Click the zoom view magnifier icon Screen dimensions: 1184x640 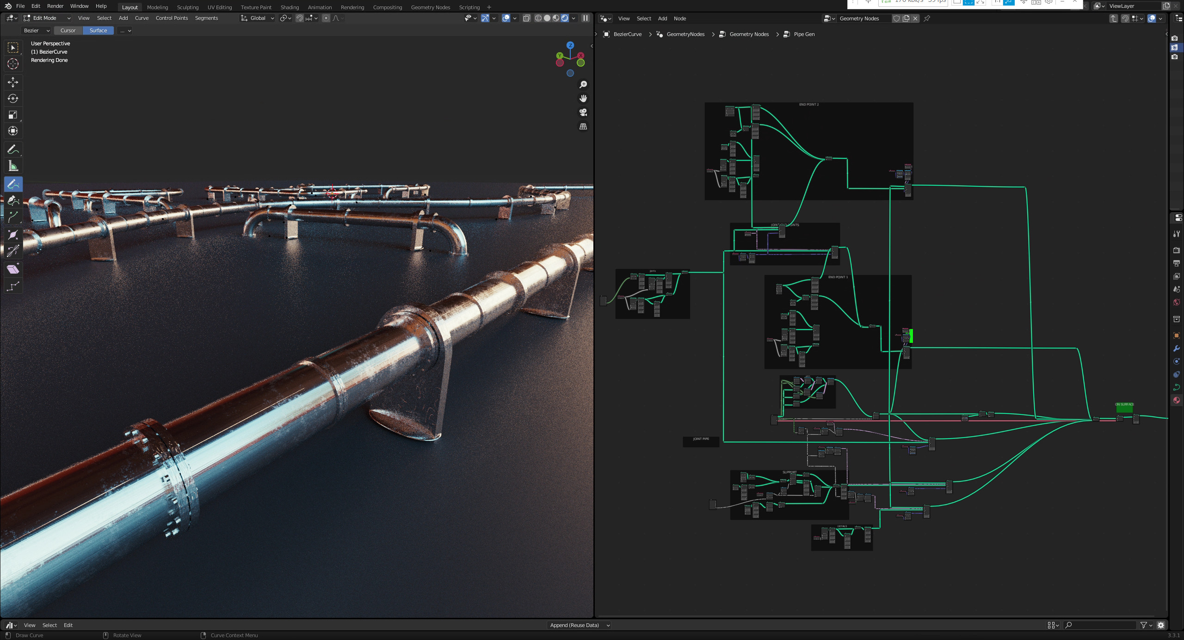[x=583, y=85]
